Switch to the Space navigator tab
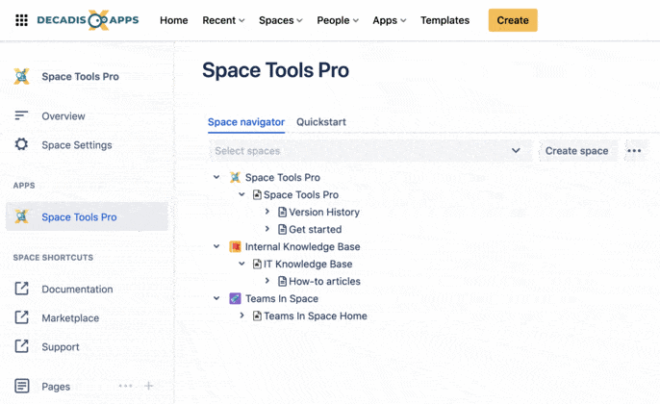660x404 pixels. [246, 122]
